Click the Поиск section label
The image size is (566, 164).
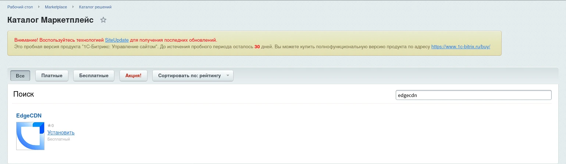tap(24, 94)
